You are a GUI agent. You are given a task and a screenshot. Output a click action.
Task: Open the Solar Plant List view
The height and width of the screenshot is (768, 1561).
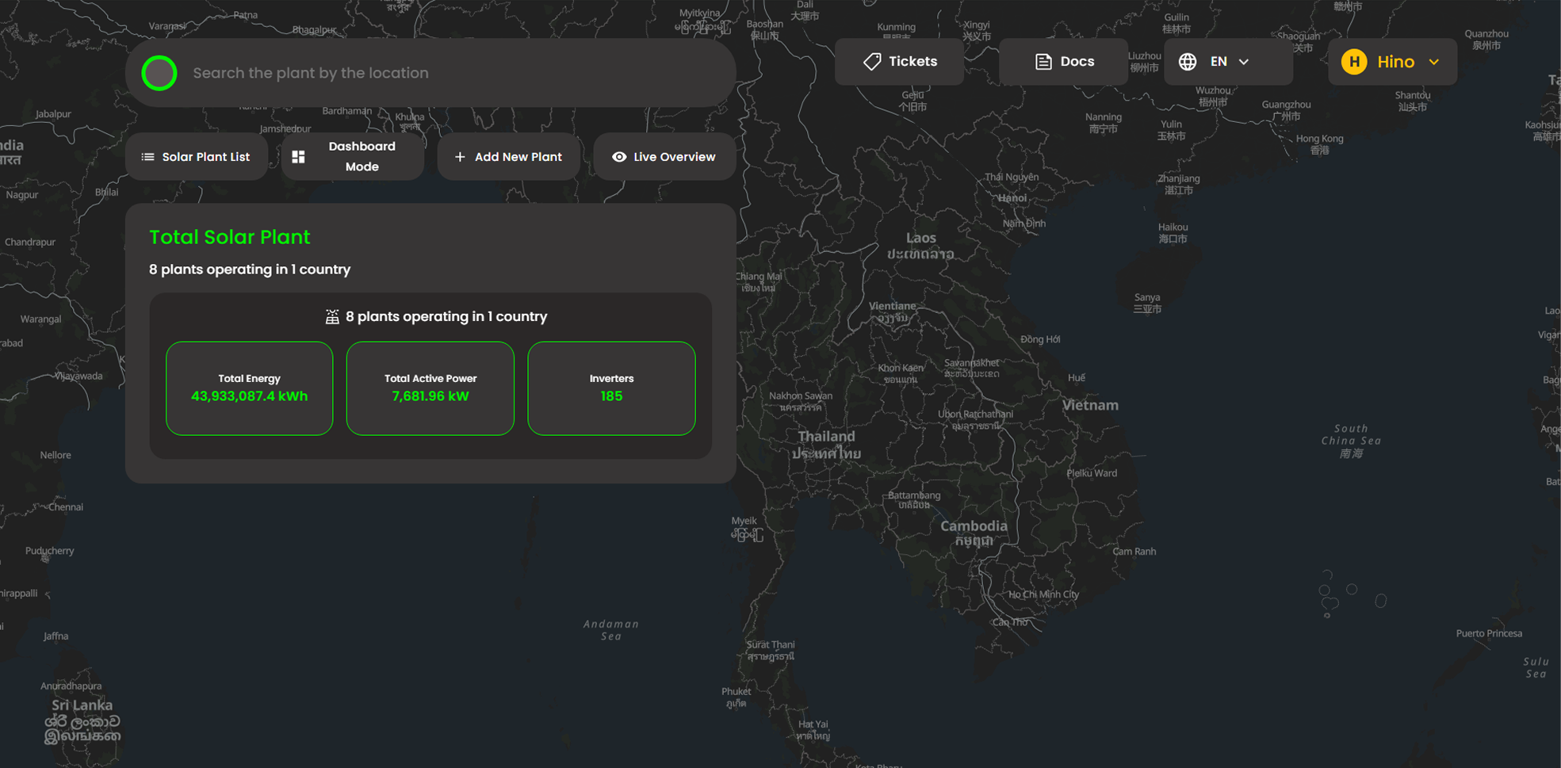[x=205, y=157]
